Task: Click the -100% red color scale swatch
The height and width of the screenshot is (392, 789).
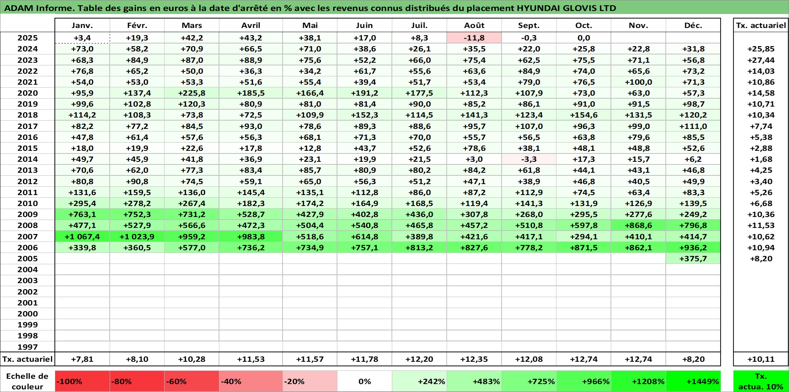Action: point(82,381)
